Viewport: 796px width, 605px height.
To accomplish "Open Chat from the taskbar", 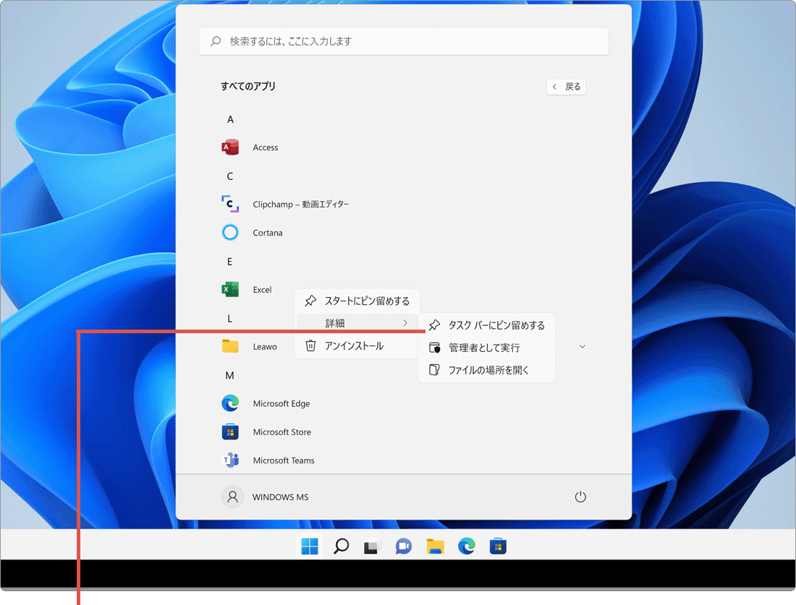I will click(404, 546).
